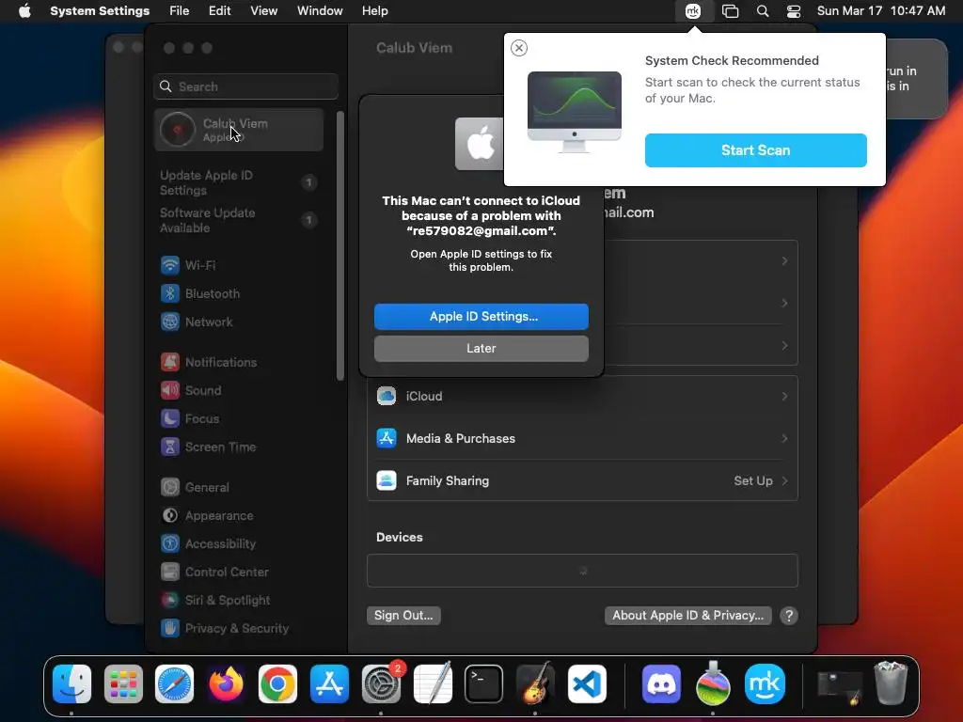Open Finder from the Dock
963x722 pixels.
(x=71, y=683)
